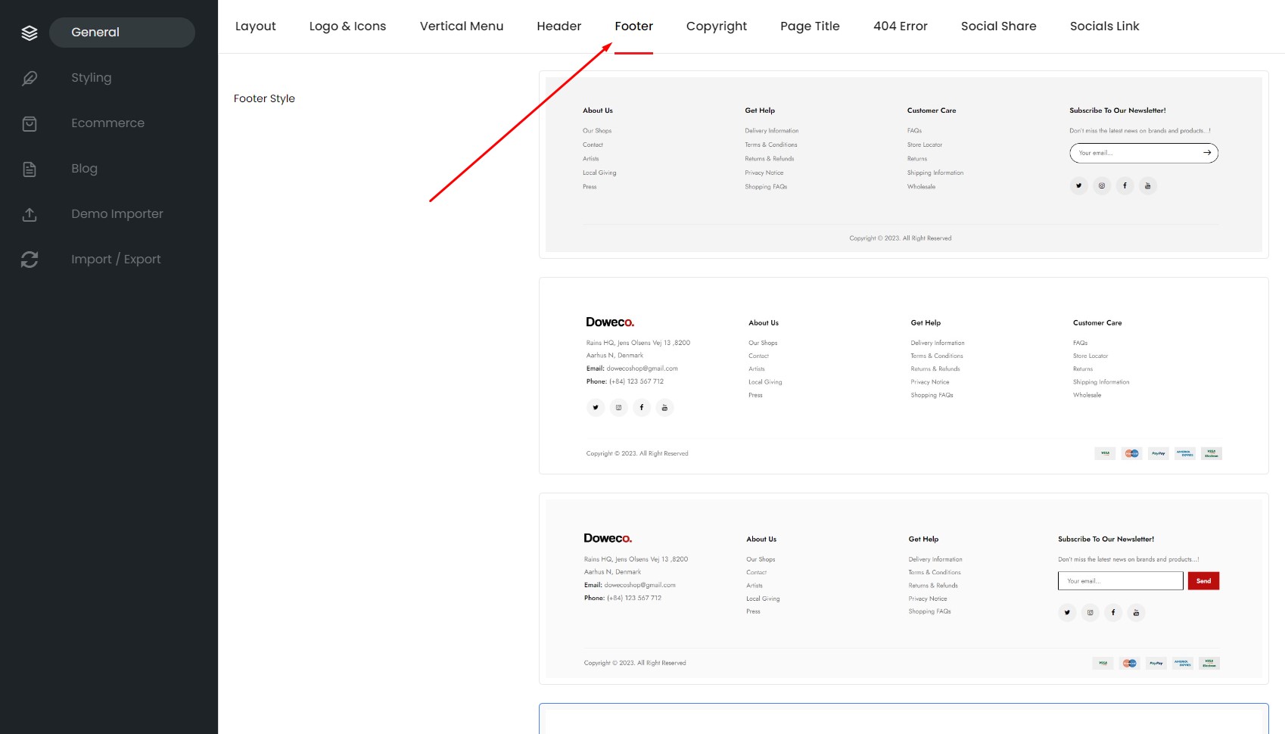Viewport: 1285px width, 734px height.
Task: Choose third footer style with red Send button
Action: click(x=904, y=589)
